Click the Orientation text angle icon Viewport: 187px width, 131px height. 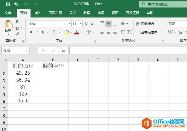[x=123, y=24]
